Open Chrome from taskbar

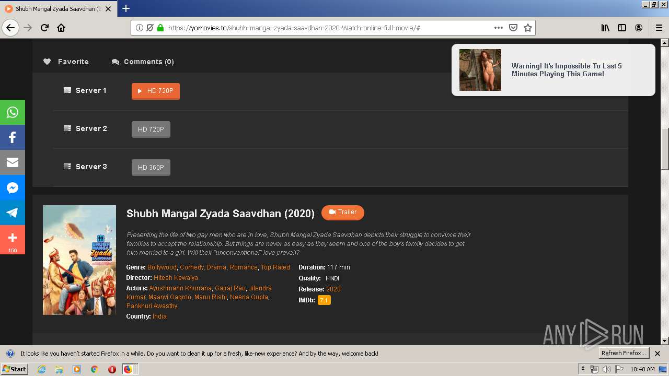(x=94, y=369)
